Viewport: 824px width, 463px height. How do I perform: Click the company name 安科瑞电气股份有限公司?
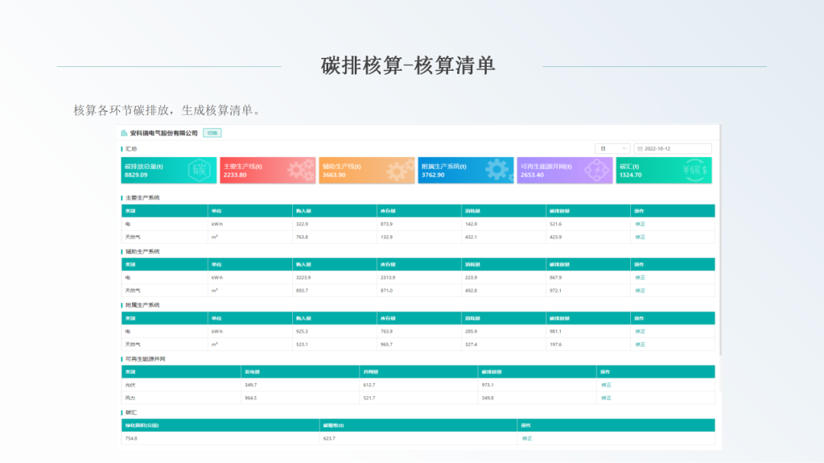click(x=164, y=133)
